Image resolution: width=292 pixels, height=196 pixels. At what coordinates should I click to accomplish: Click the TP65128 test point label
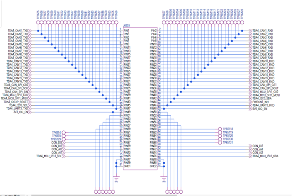[x=242, y=14]
